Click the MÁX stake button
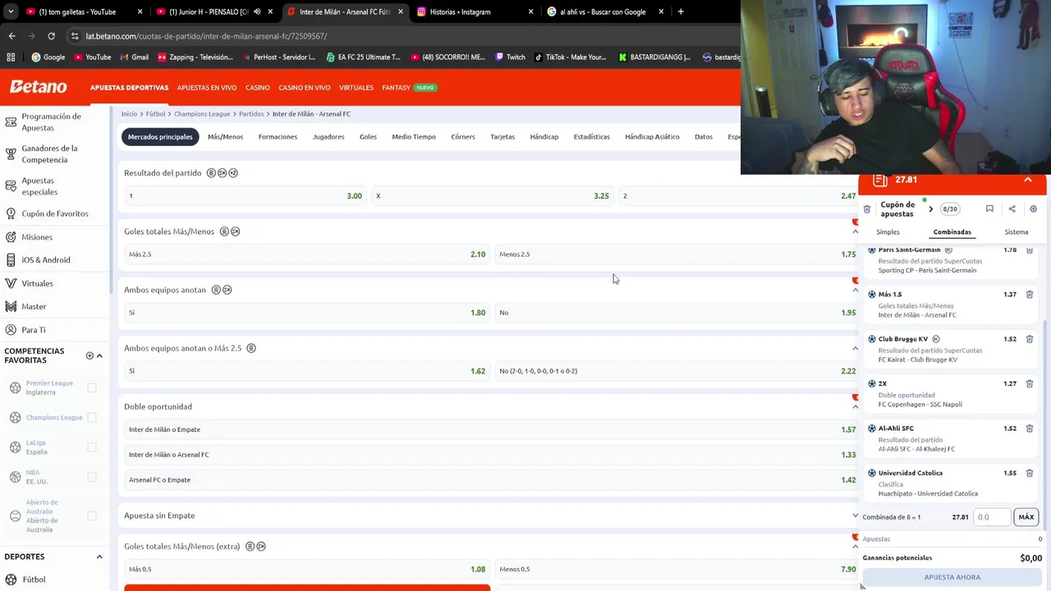The width and height of the screenshot is (1051, 591). point(1026,517)
